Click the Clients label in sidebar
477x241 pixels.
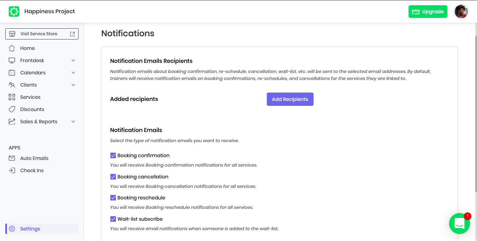click(29, 85)
